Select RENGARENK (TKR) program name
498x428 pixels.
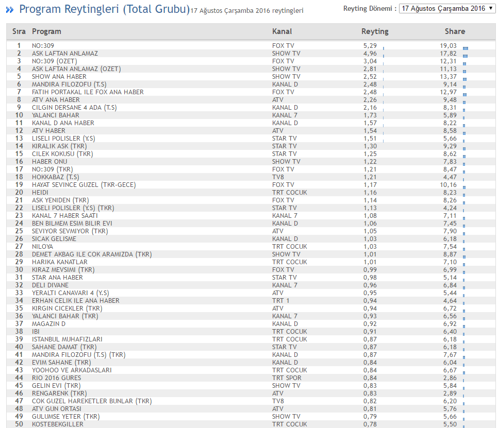point(59,393)
